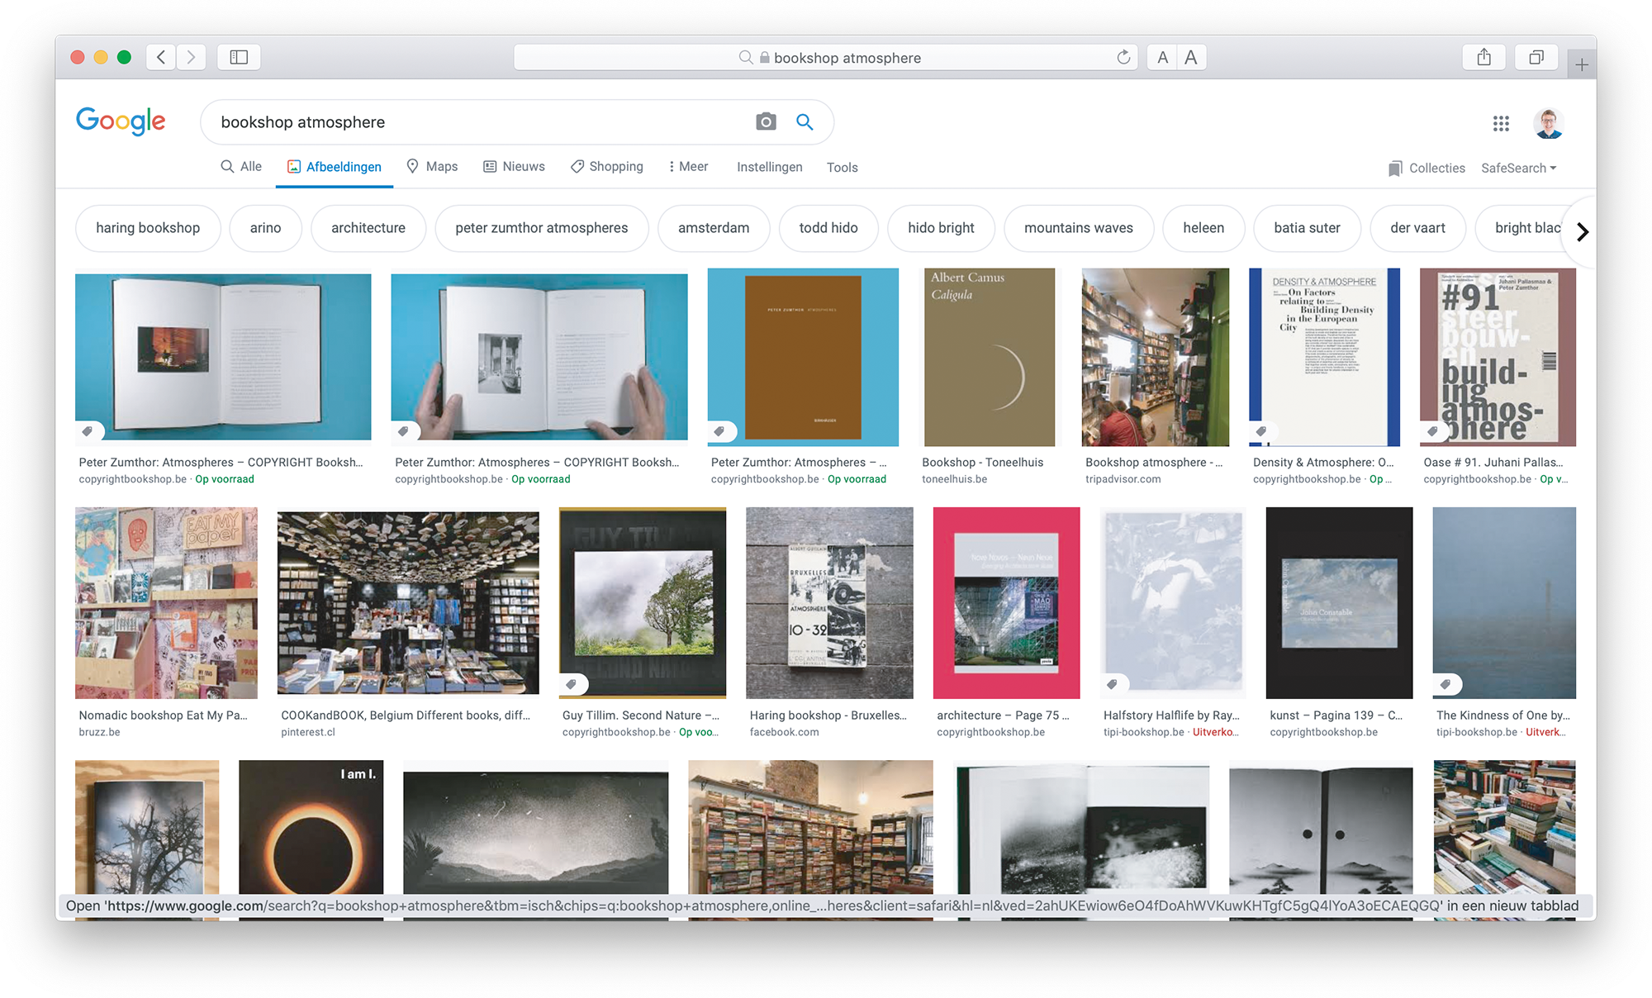Open a new tab with plus button
1652x998 pixels.
[x=1582, y=64]
